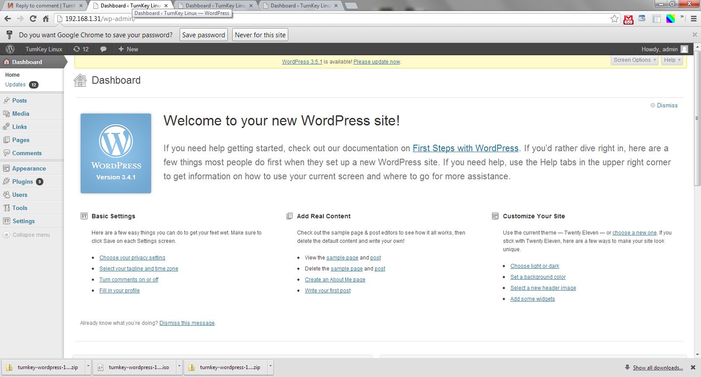This screenshot has height=377, width=701.
Task: Open dropdown arrow for the .iso download
Action: pyautogui.click(x=179, y=366)
